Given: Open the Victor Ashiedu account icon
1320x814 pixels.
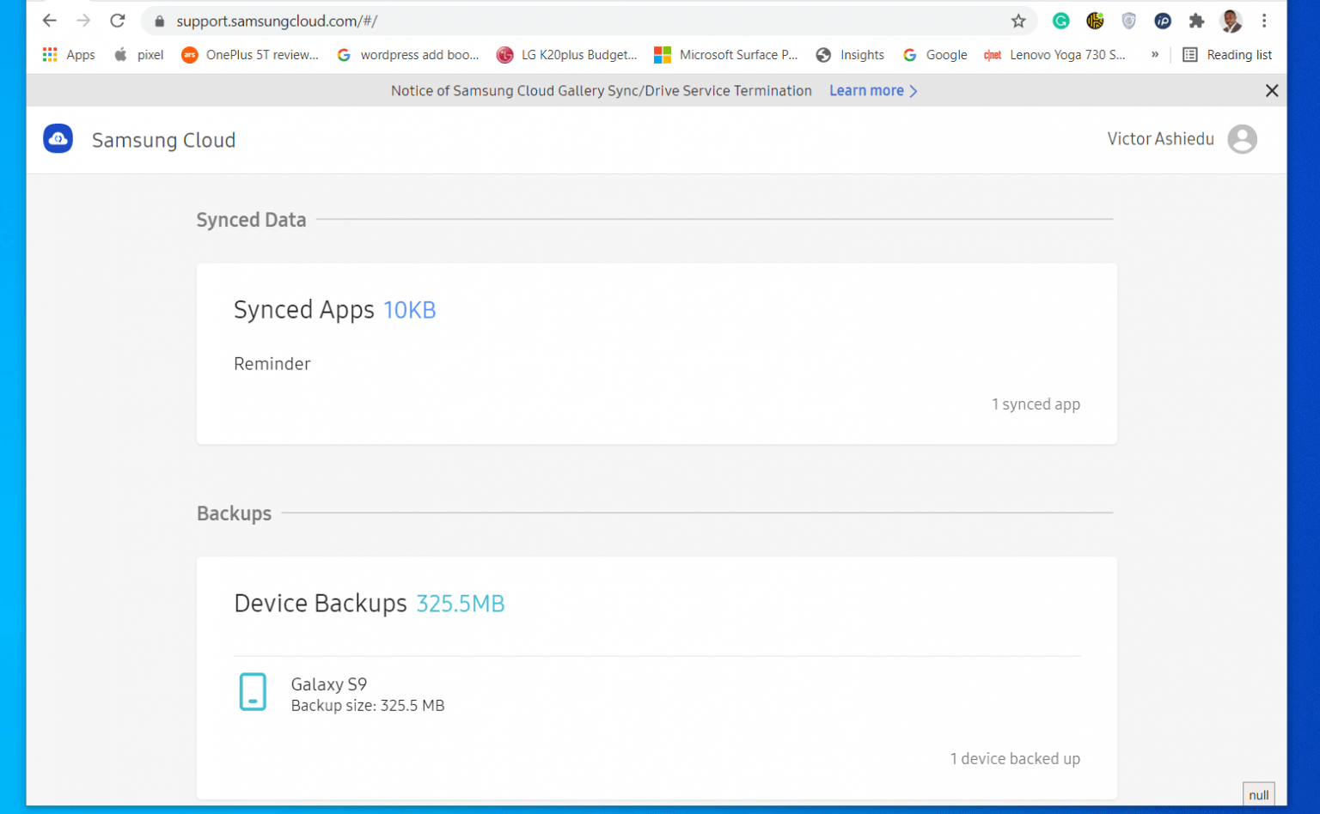Looking at the screenshot, I should (x=1242, y=139).
